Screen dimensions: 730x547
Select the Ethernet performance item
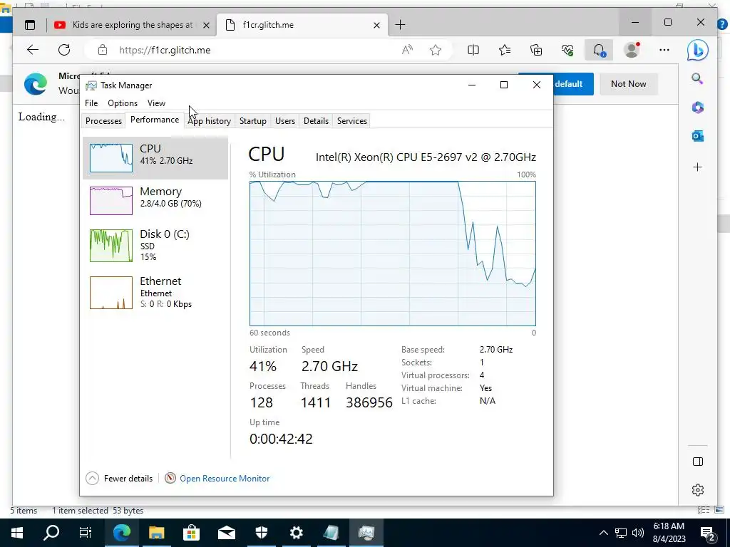pos(155,292)
